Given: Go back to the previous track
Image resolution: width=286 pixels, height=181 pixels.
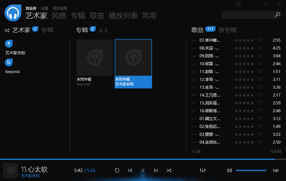Looking at the screenshot, I should pos(130,170).
